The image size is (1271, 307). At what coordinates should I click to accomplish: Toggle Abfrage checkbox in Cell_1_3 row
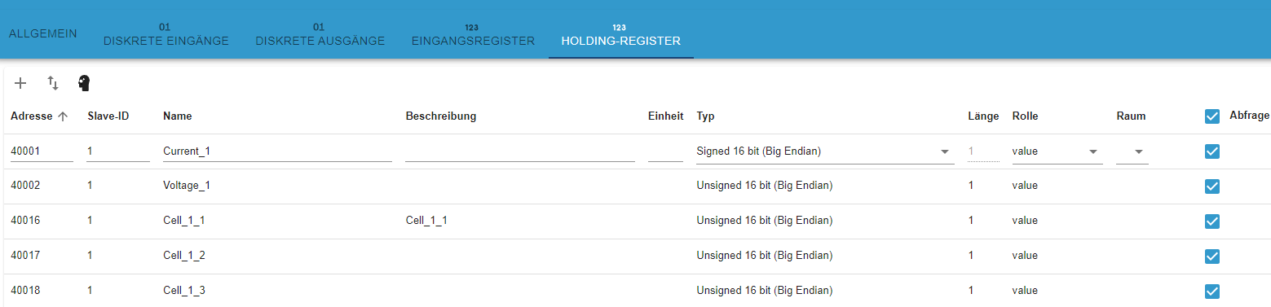[x=1212, y=292]
